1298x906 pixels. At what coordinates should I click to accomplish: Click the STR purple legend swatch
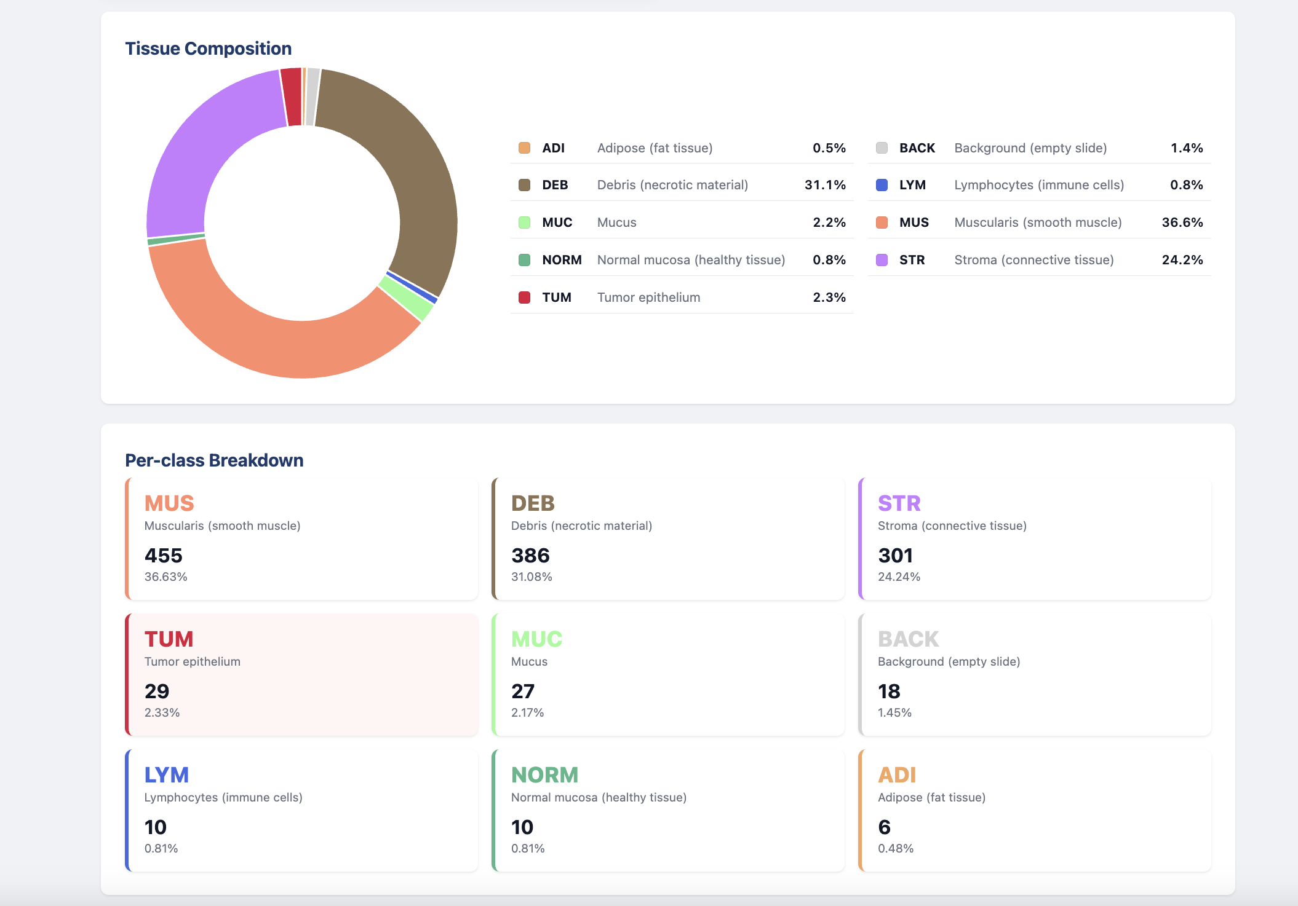point(882,260)
